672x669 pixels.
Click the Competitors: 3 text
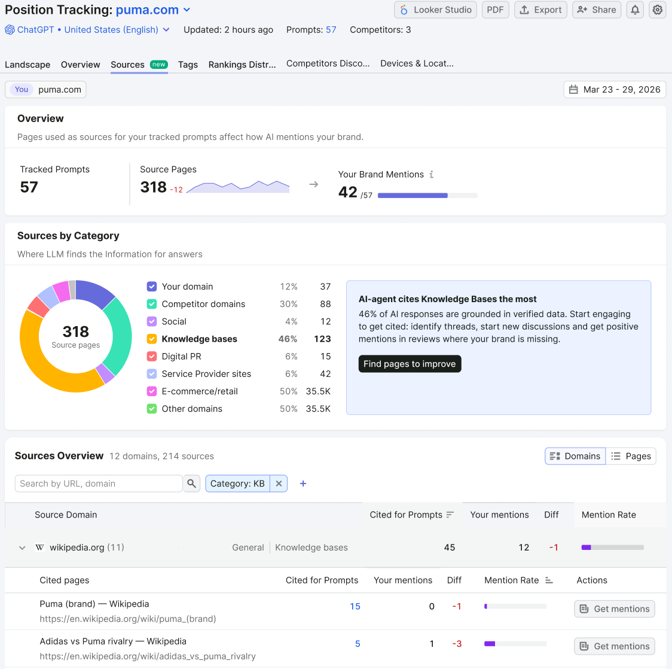[x=380, y=30]
